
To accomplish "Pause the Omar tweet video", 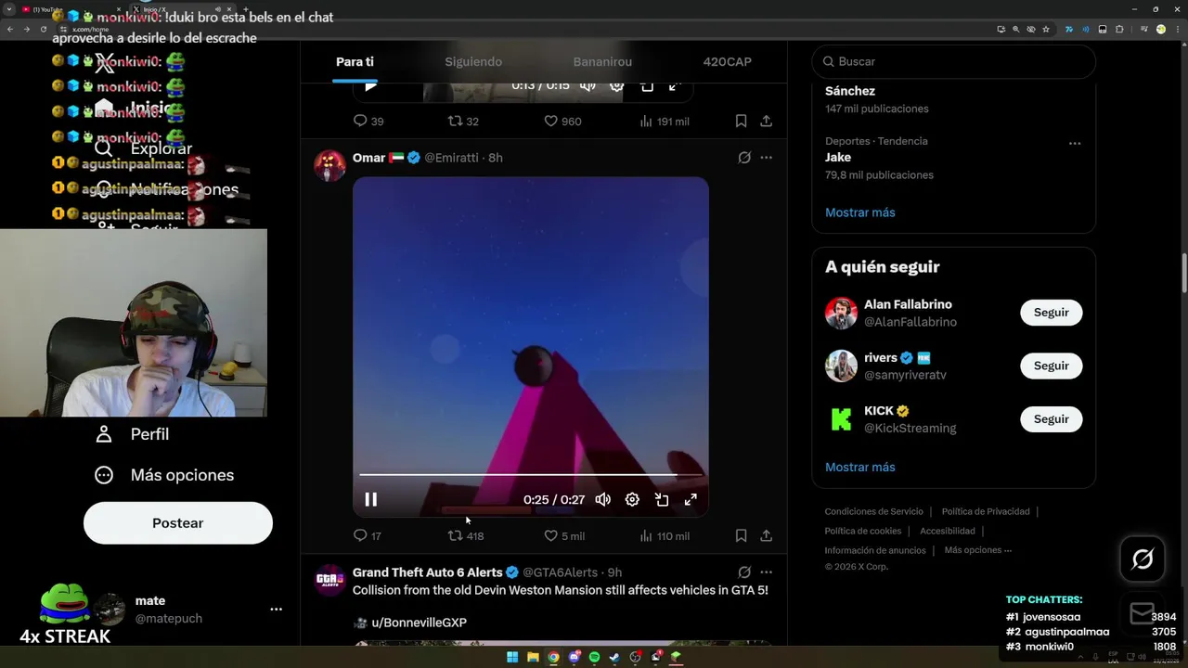I will tap(370, 500).
